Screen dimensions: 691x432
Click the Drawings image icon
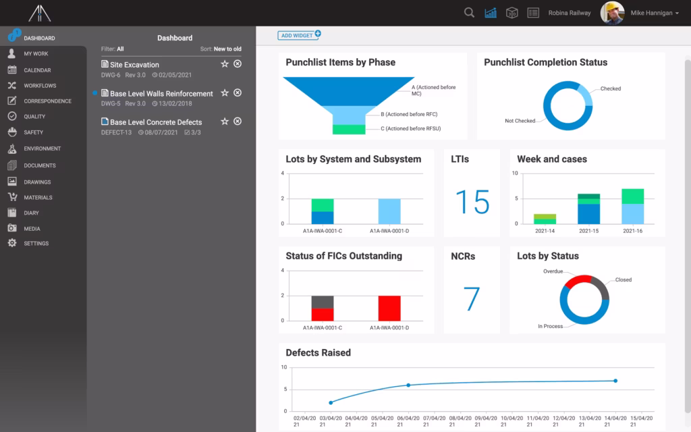12,182
